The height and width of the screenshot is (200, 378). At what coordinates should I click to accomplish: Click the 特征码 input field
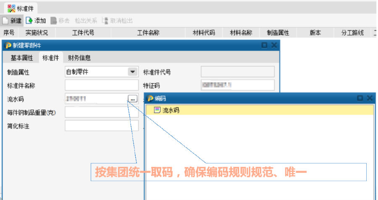point(238,85)
